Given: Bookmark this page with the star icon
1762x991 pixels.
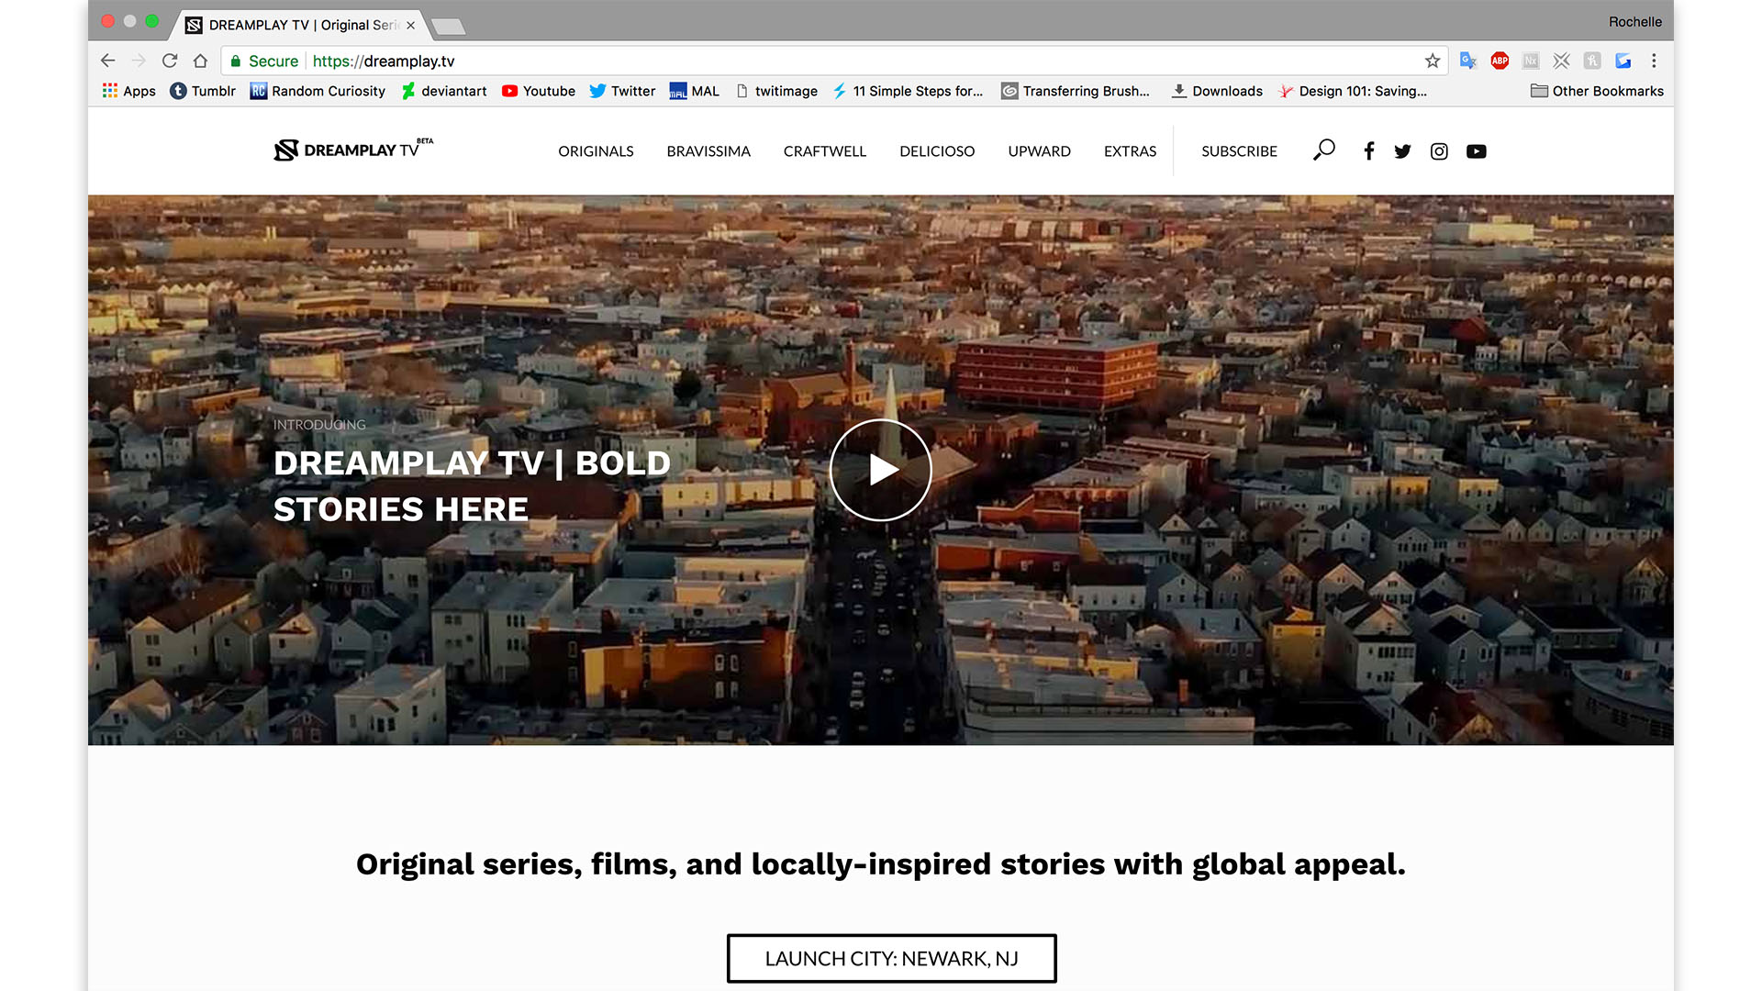Looking at the screenshot, I should pyautogui.click(x=1433, y=61).
